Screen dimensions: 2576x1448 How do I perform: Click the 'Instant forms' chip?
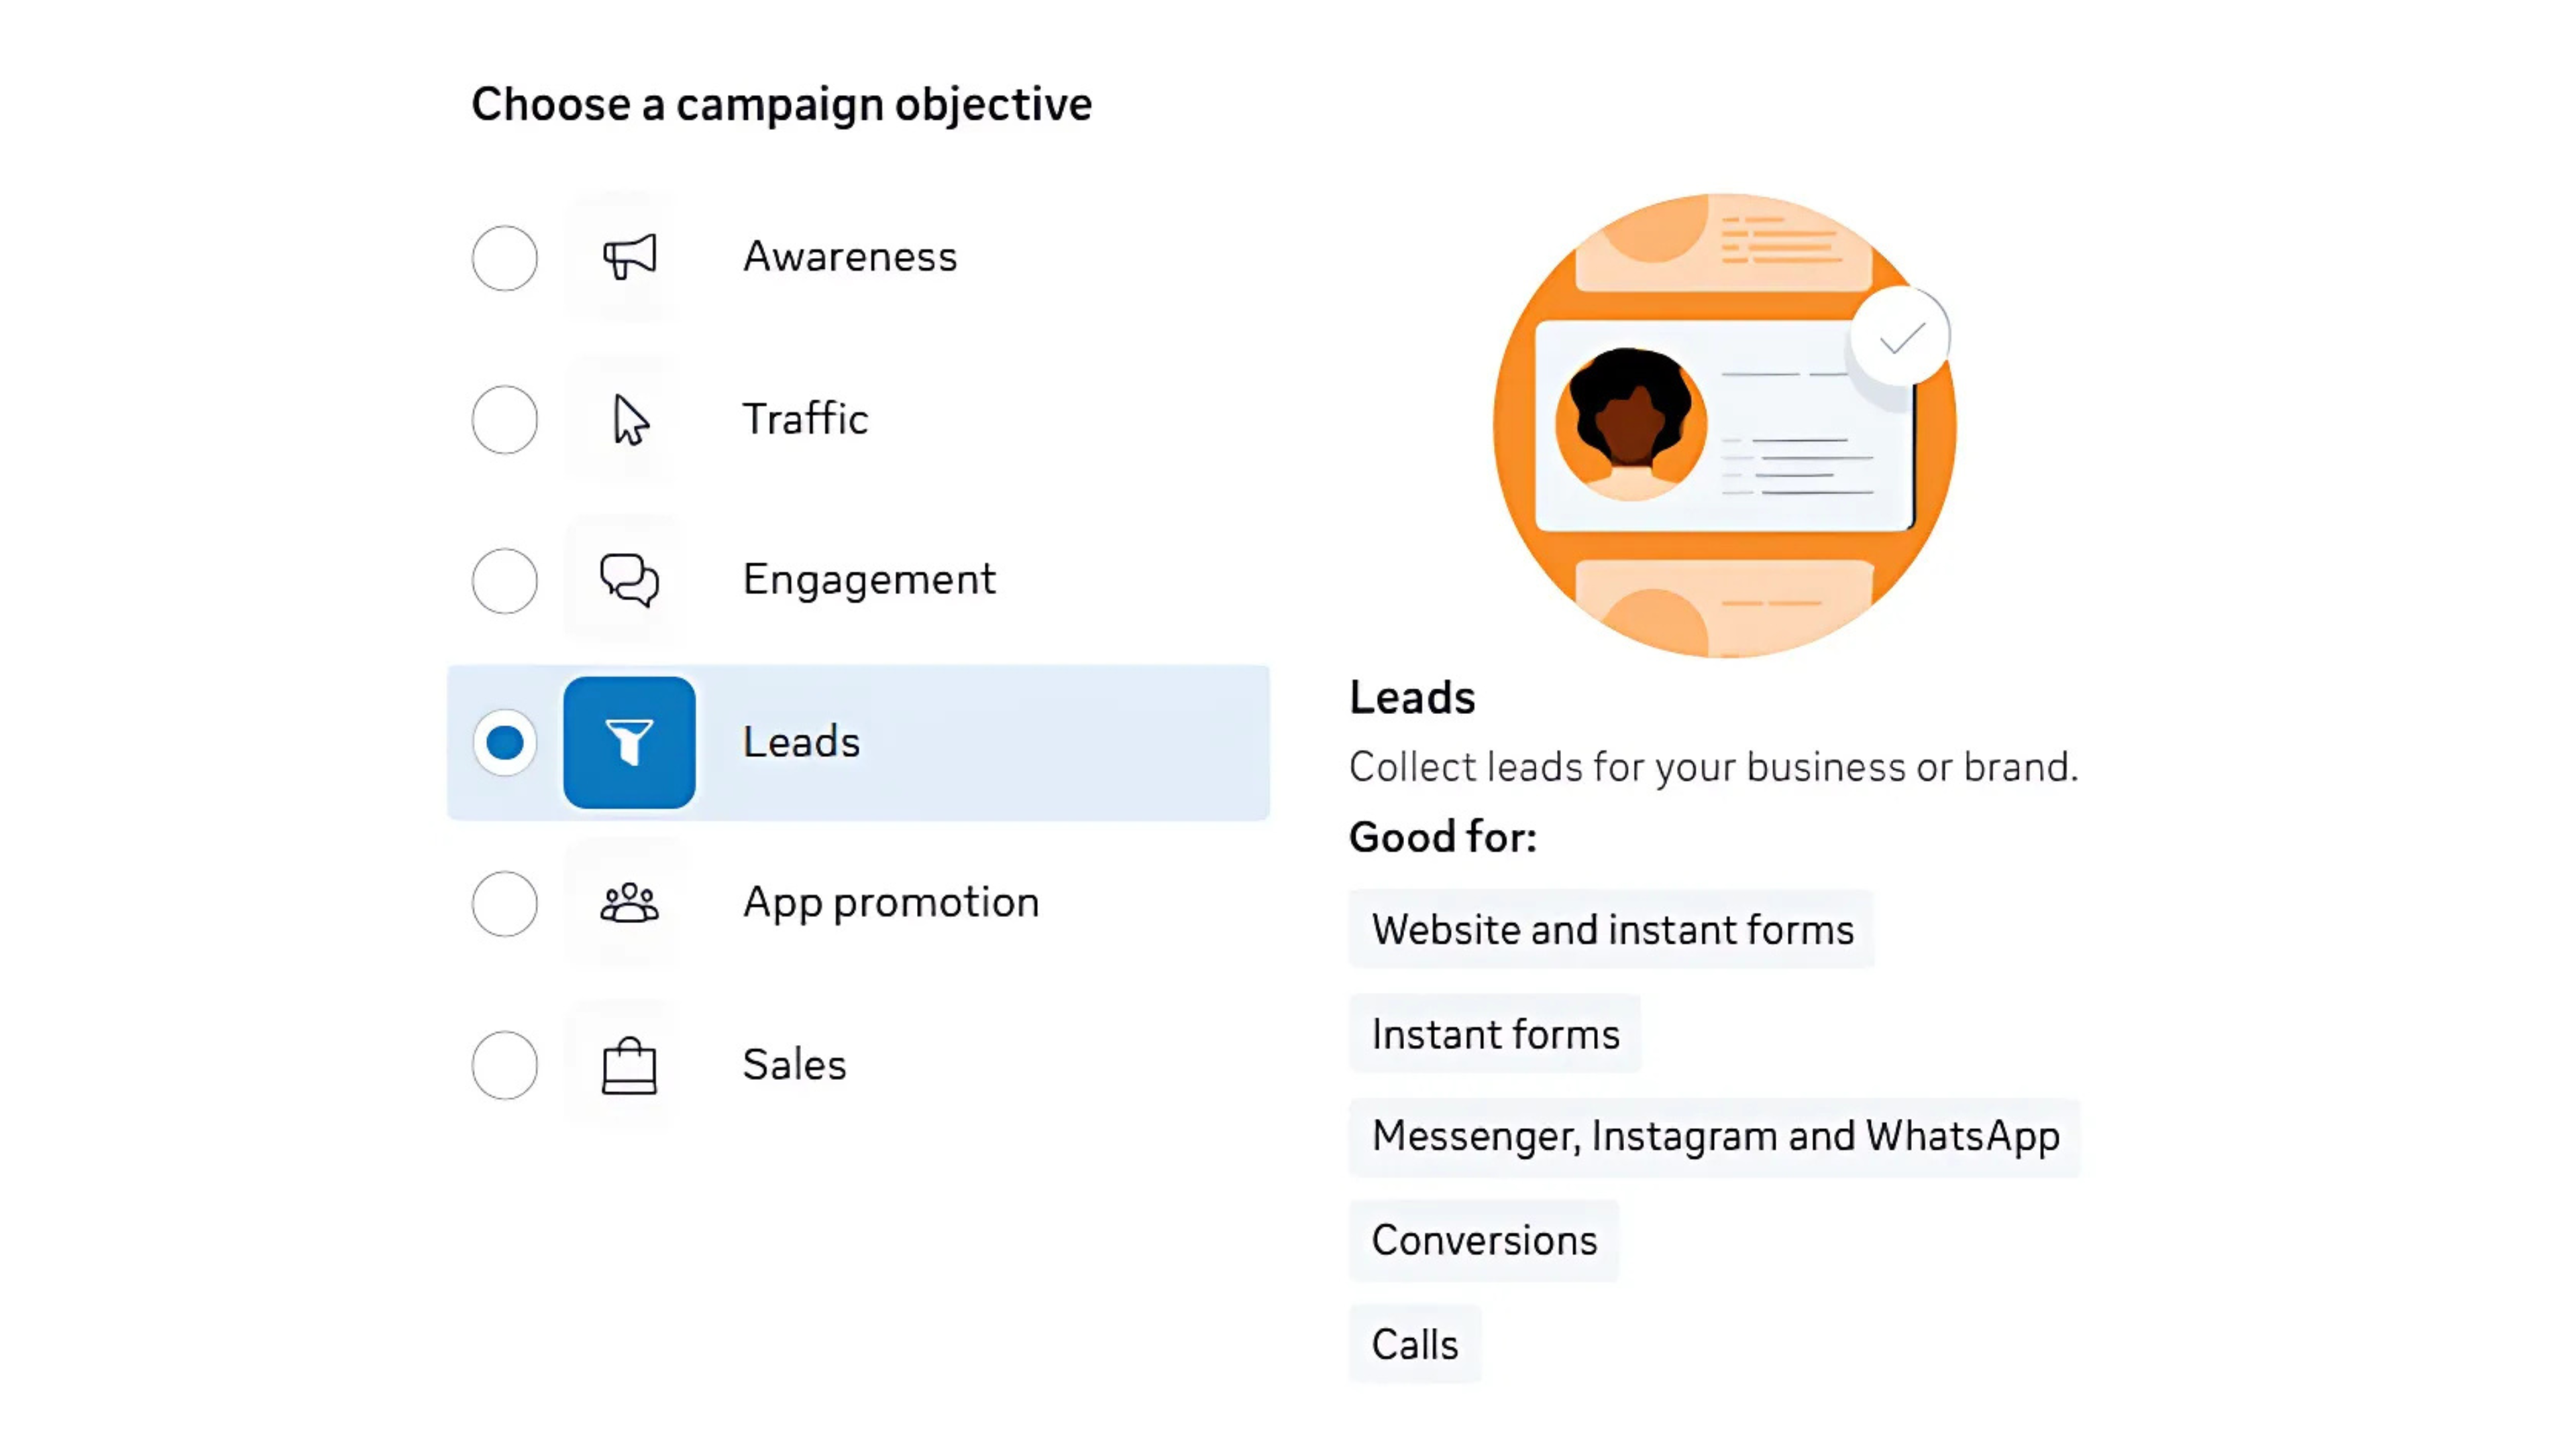tap(1495, 1033)
